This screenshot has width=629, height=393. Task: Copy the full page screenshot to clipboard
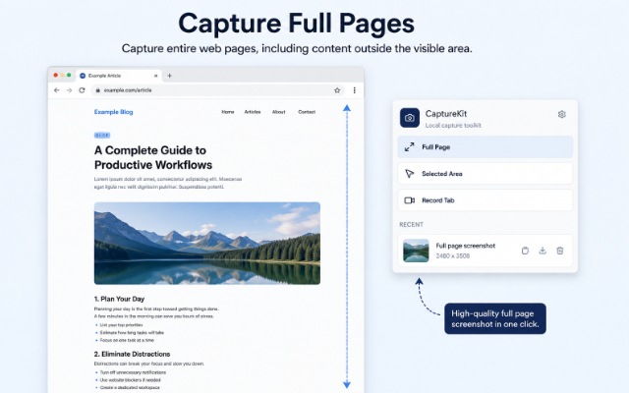tap(525, 251)
